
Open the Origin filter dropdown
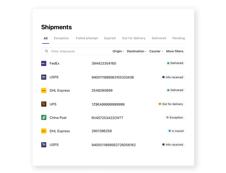pos(118,51)
